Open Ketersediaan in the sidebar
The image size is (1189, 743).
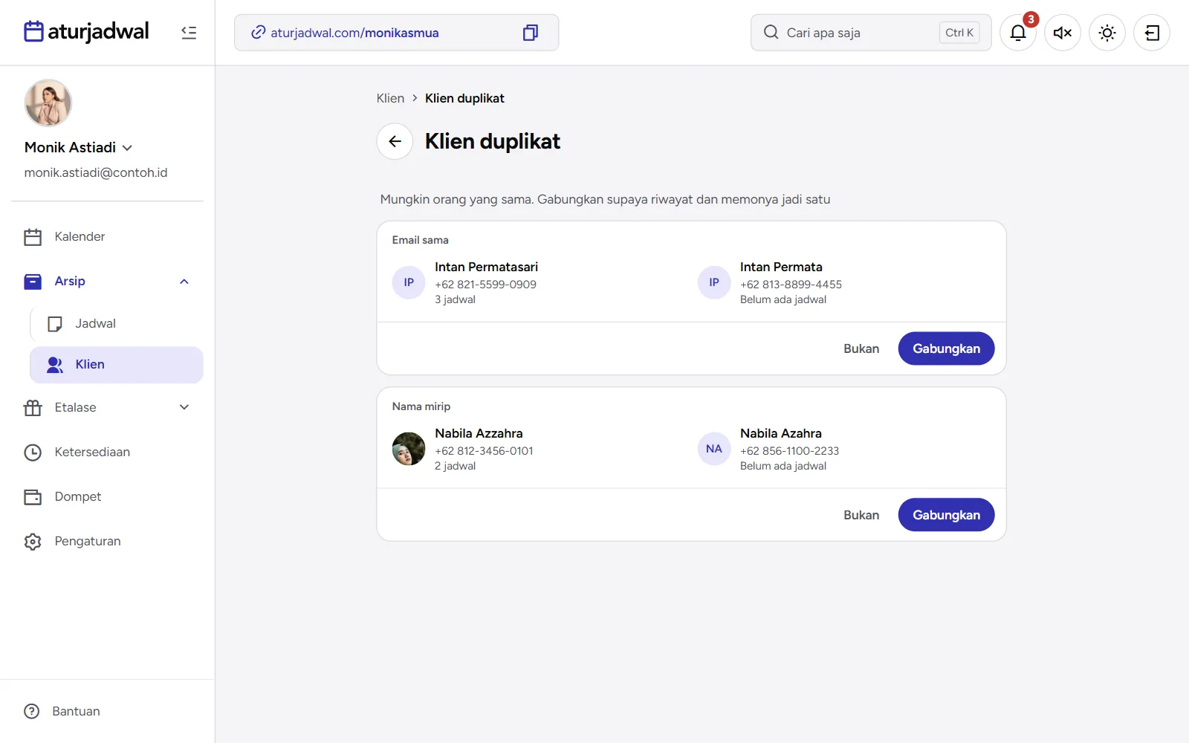coord(108,452)
